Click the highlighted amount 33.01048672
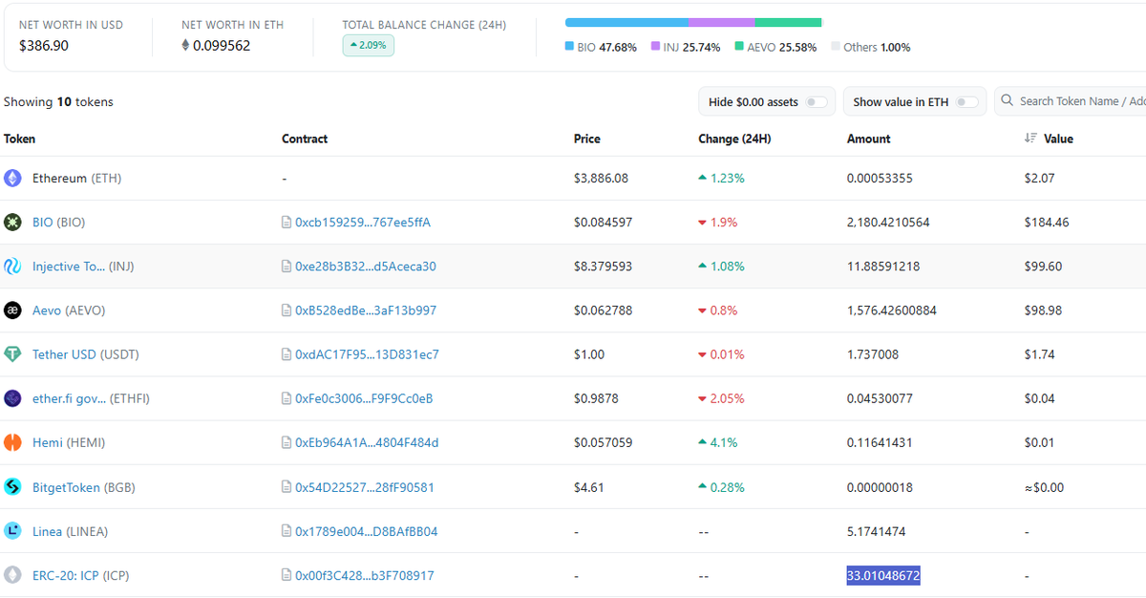The height and width of the screenshot is (598, 1146). 883,575
